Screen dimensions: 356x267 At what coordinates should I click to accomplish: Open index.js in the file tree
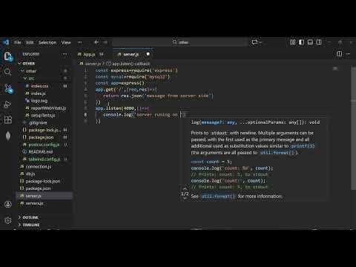click(38, 93)
